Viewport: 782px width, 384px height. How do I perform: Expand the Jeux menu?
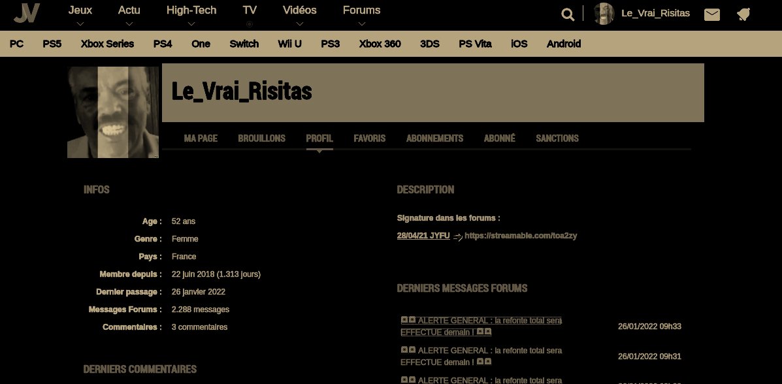[x=80, y=10]
